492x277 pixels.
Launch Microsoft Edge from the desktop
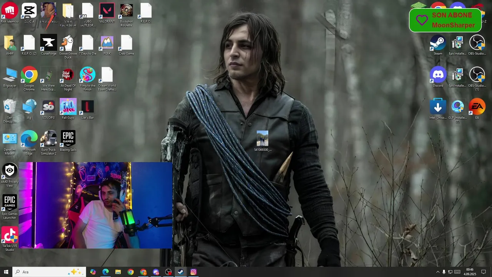pyautogui.click(x=29, y=138)
